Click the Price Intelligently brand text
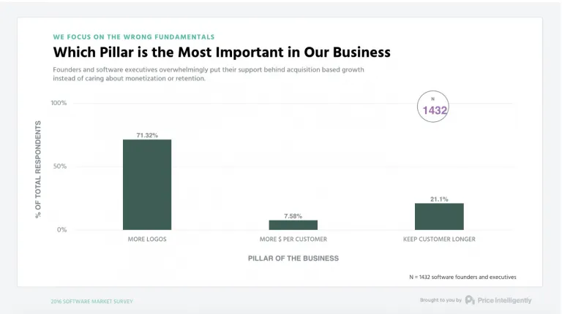The image size is (562, 314). (x=505, y=300)
